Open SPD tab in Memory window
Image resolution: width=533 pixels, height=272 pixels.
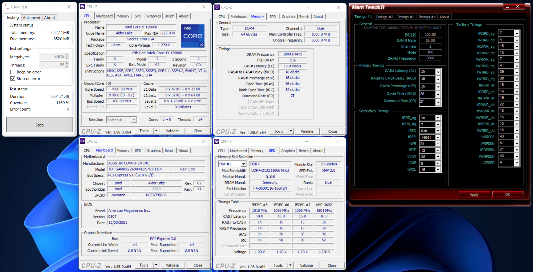[273, 16]
